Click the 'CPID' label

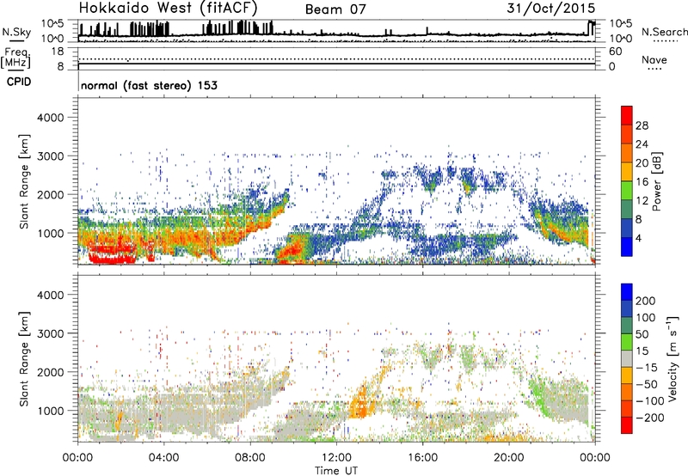click(x=19, y=82)
